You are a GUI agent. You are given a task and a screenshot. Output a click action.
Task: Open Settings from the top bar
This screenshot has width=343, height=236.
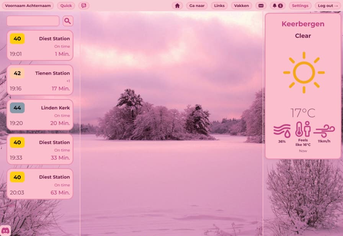[300, 6]
